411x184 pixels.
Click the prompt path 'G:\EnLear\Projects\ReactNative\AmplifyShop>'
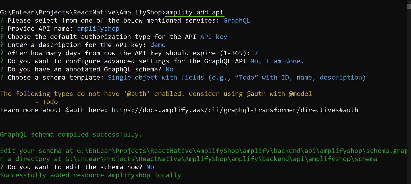83,12
